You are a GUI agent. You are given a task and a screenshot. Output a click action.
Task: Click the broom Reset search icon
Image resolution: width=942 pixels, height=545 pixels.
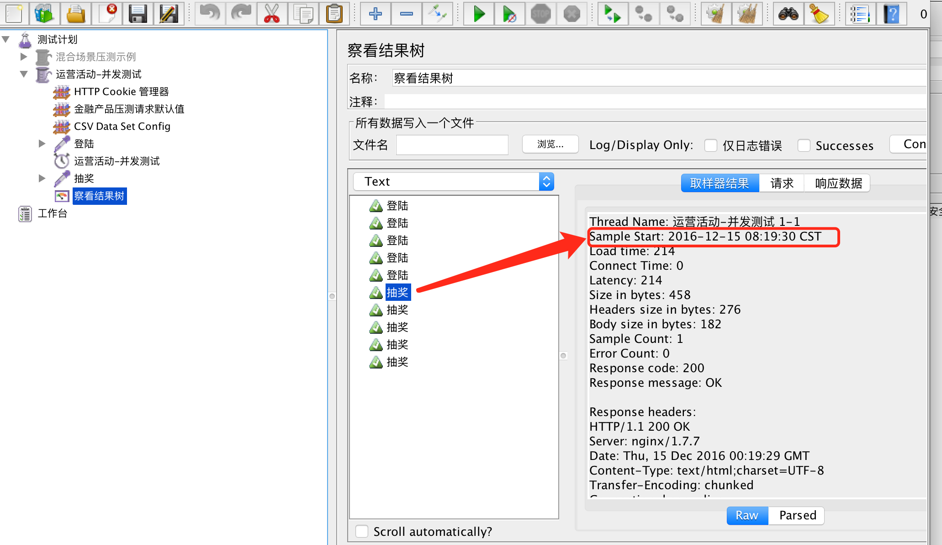819,14
